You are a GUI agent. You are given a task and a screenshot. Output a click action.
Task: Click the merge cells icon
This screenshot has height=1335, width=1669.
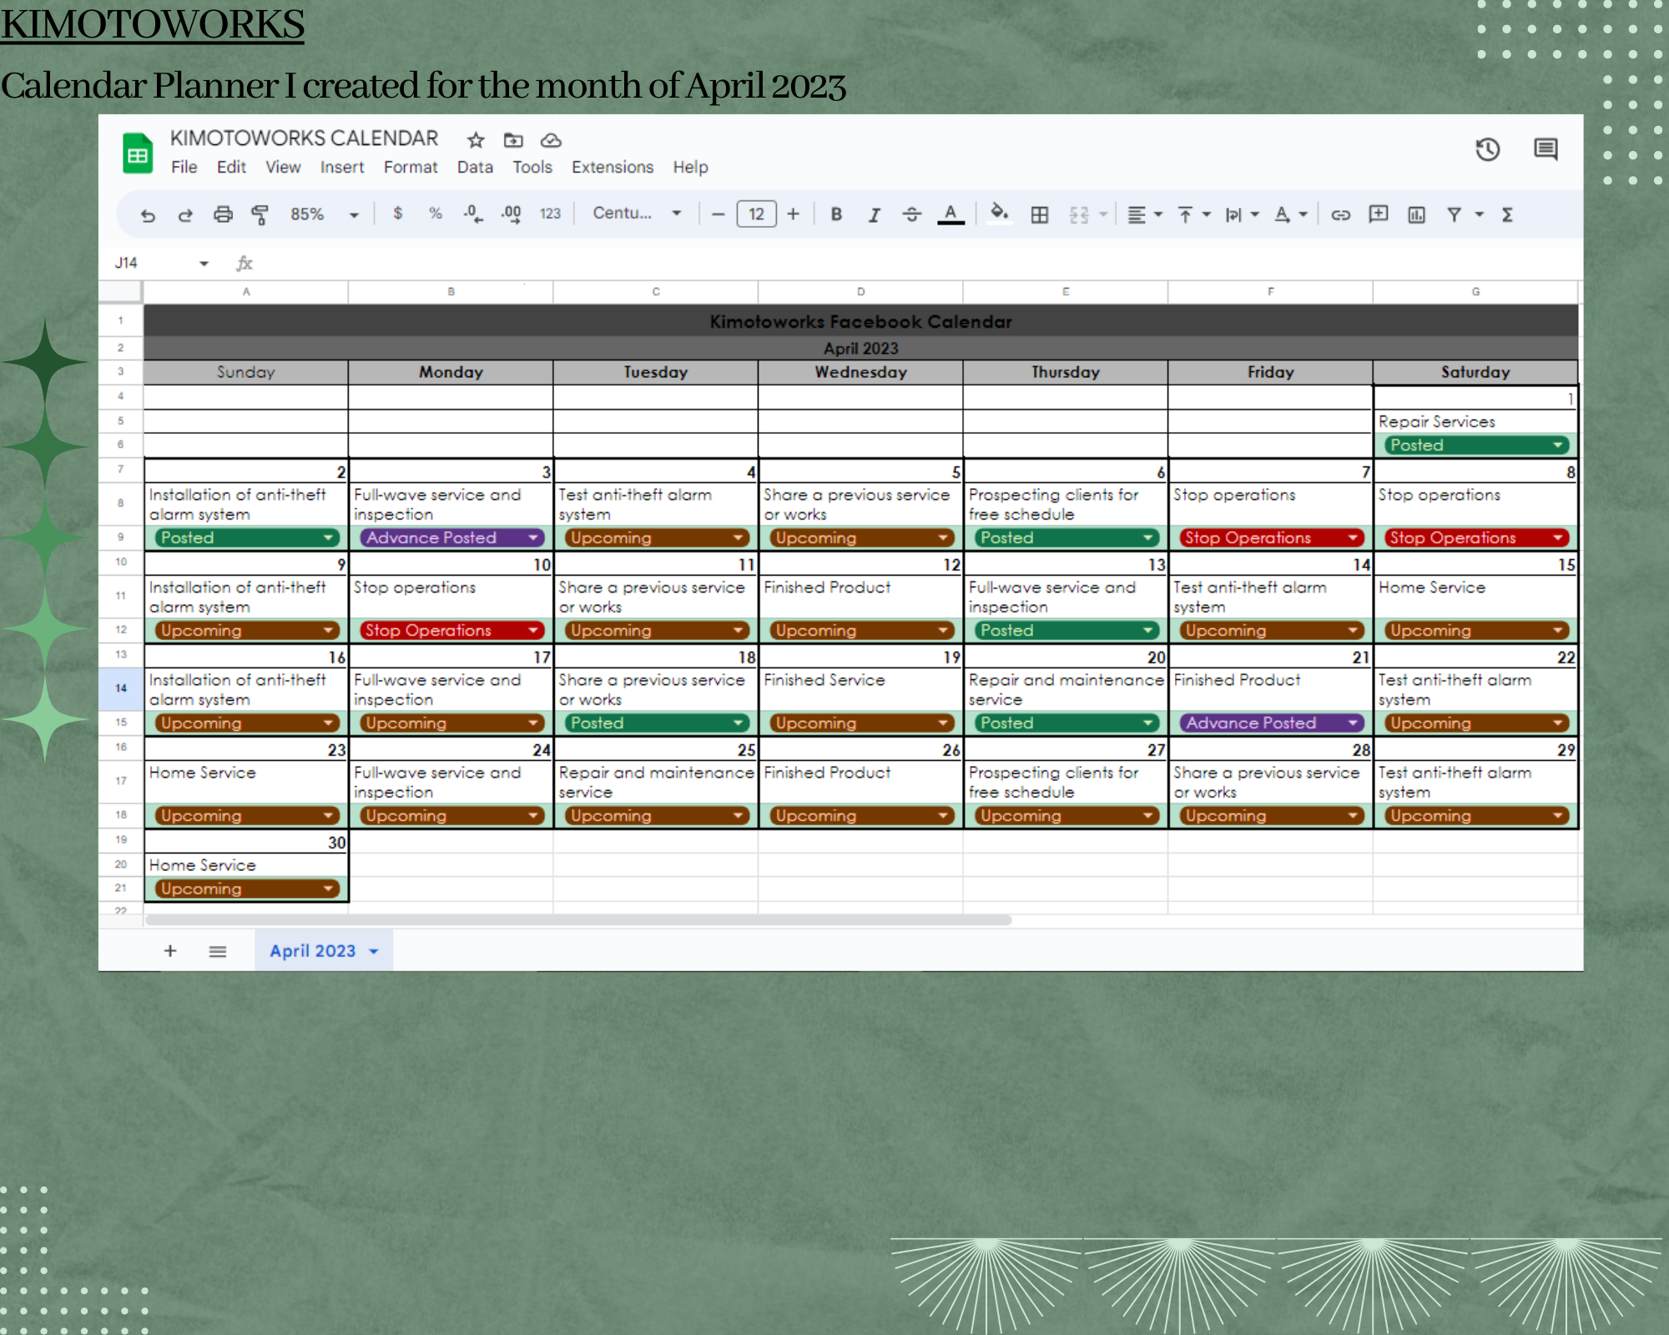(1079, 215)
